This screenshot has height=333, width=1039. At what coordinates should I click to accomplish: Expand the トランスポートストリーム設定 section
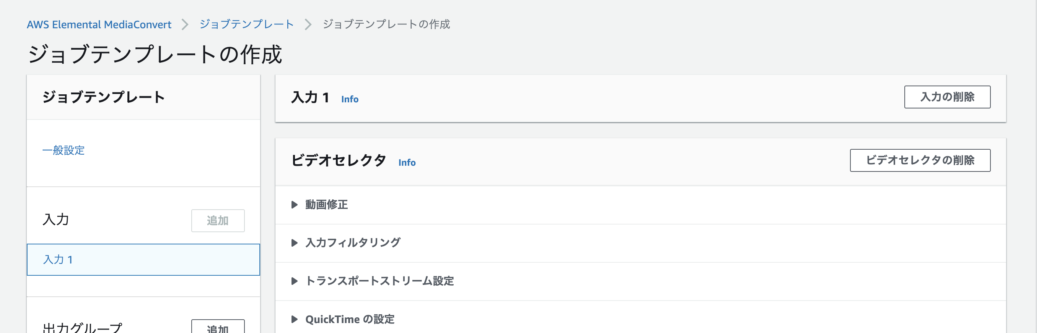tap(379, 281)
